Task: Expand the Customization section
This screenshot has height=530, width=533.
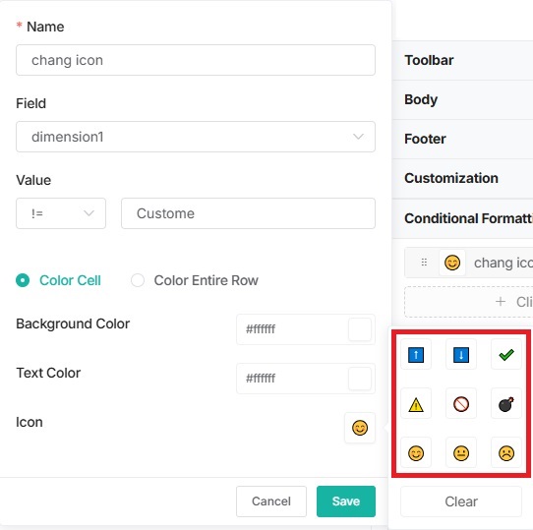Action: [x=462, y=178]
